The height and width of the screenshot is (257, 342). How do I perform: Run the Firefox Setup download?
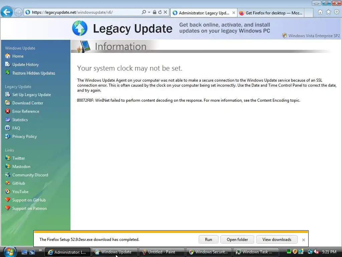click(x=208, y=240)
